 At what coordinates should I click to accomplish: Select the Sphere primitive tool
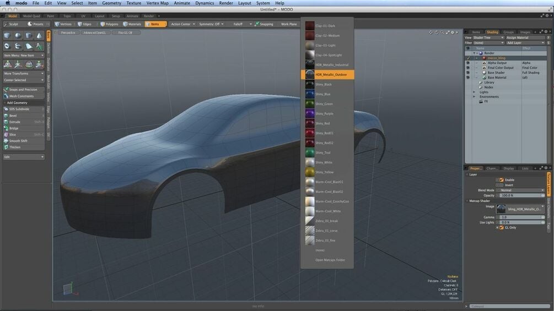pyautogui.click(x=18, y=36)
